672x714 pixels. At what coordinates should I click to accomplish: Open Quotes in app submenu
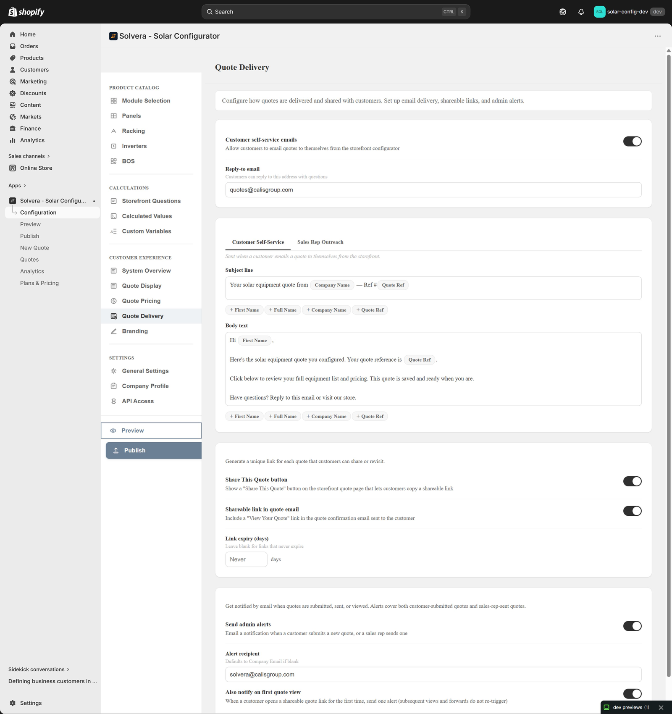click(x=29, y=260)
